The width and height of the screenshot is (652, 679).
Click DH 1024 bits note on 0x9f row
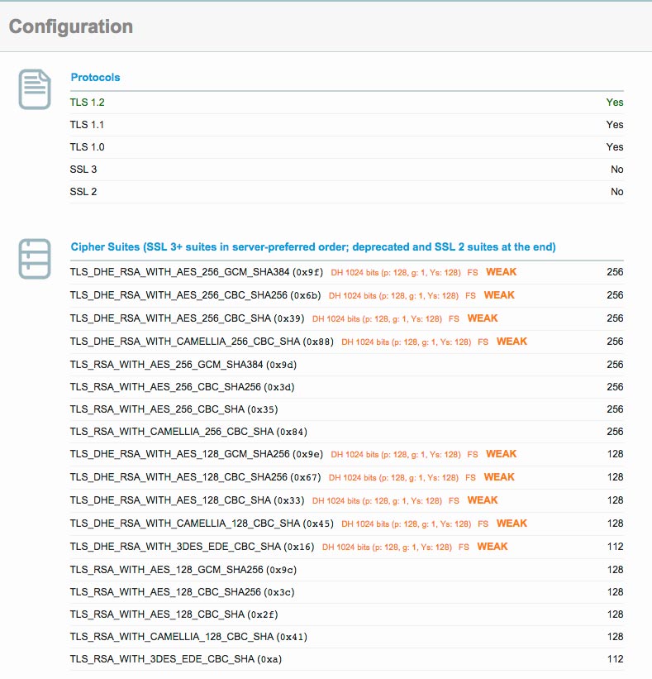pyautogui.click(x=396, y=273)
